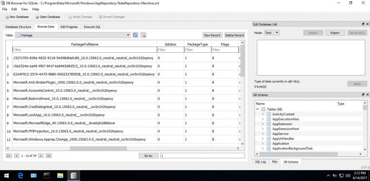Go to the next page of records
The image size is (370, 181).
(x=41, y=156)
